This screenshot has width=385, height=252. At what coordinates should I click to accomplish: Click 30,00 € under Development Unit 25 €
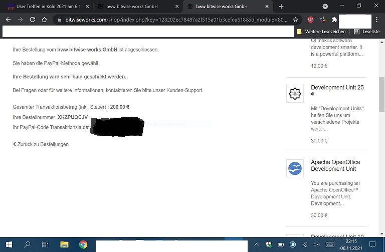(319, 141)
